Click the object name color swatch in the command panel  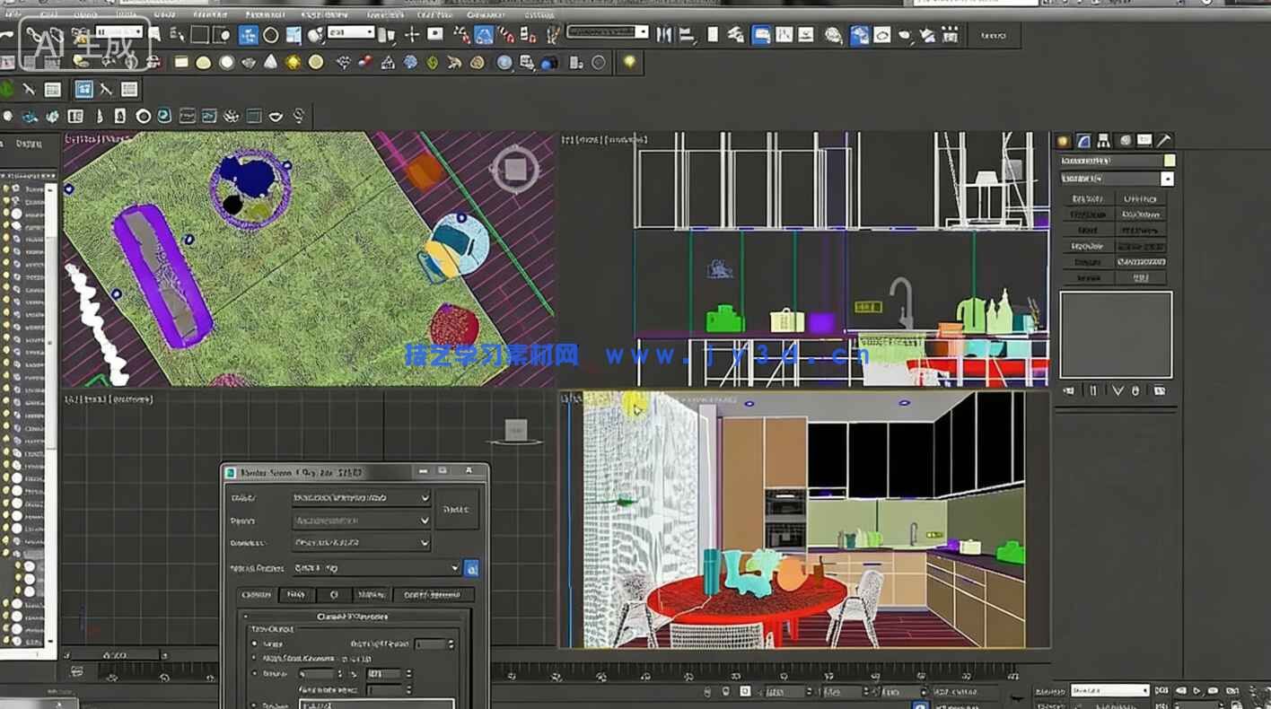coord(1169,162)
